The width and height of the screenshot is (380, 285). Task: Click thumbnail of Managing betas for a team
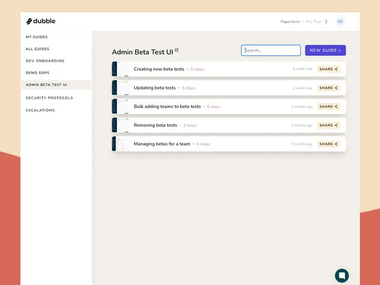pyautogui.click(x=121, y=144)
